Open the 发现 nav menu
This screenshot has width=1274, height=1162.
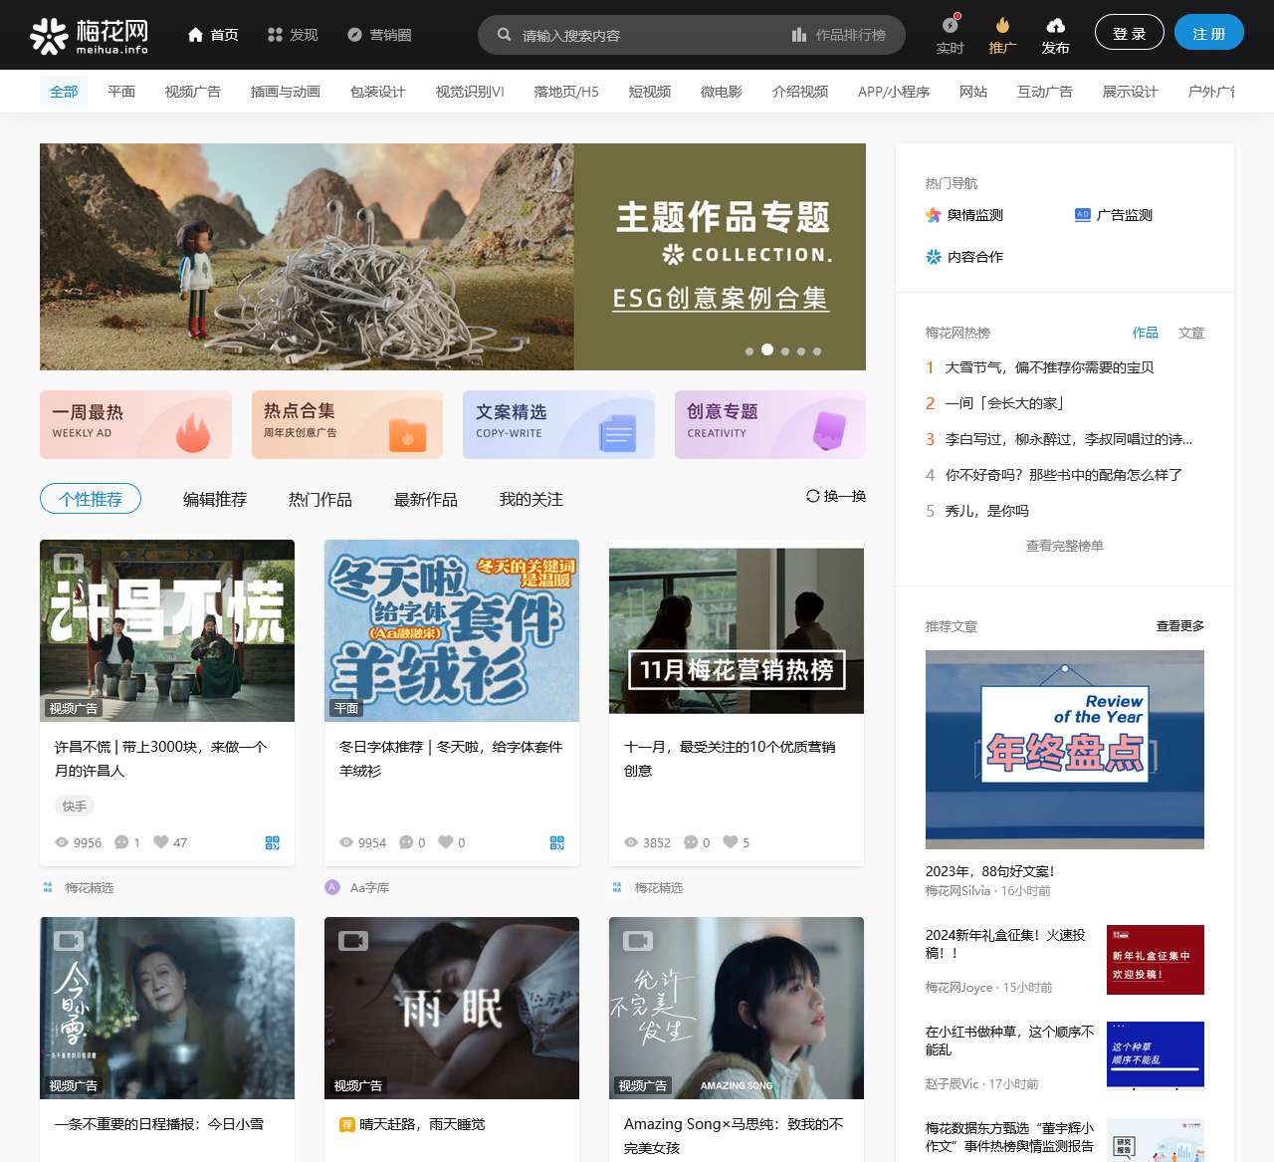pos(293,35)
